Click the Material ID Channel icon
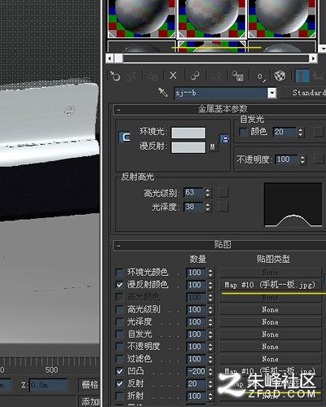The height and width of the screenshot is (407, 326). 260,77
